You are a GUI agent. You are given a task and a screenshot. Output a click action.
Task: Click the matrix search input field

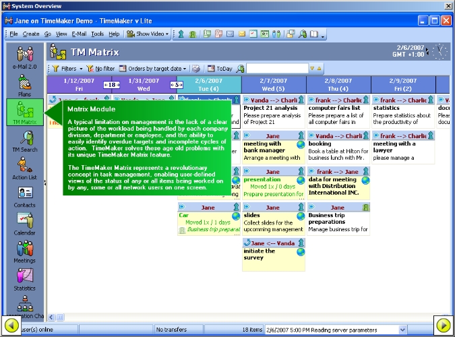coord(277,69)
